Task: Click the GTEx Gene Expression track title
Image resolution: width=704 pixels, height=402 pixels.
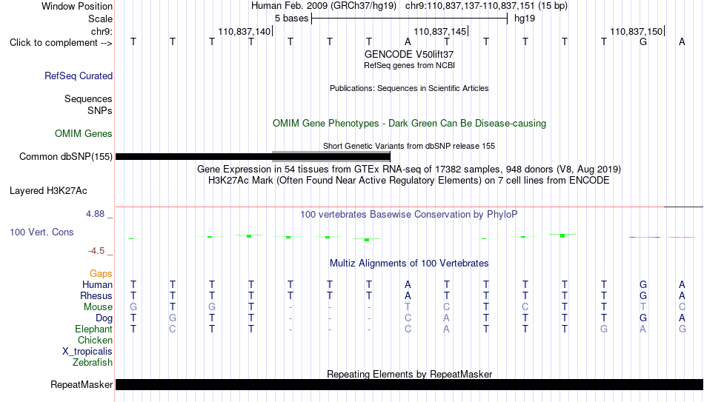Action: point(409,169)
